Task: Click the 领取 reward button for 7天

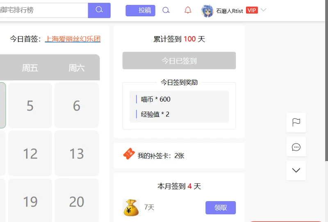Action: [221, 208]
